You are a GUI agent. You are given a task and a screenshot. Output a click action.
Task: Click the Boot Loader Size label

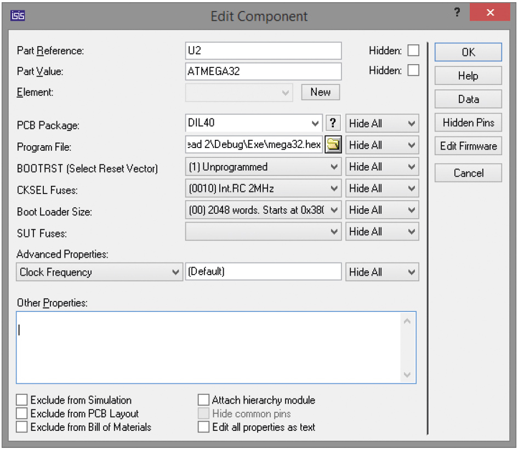pyautogui.click(x=54, y=212)
